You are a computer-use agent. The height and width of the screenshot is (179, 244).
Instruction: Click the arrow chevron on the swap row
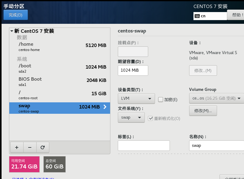[x=105, y=107]
